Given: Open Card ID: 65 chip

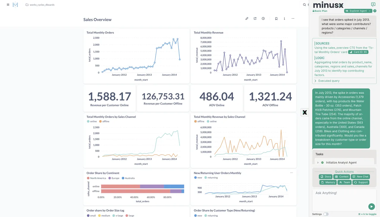Looking at the screenshot, I should click(x=358, y=52).
